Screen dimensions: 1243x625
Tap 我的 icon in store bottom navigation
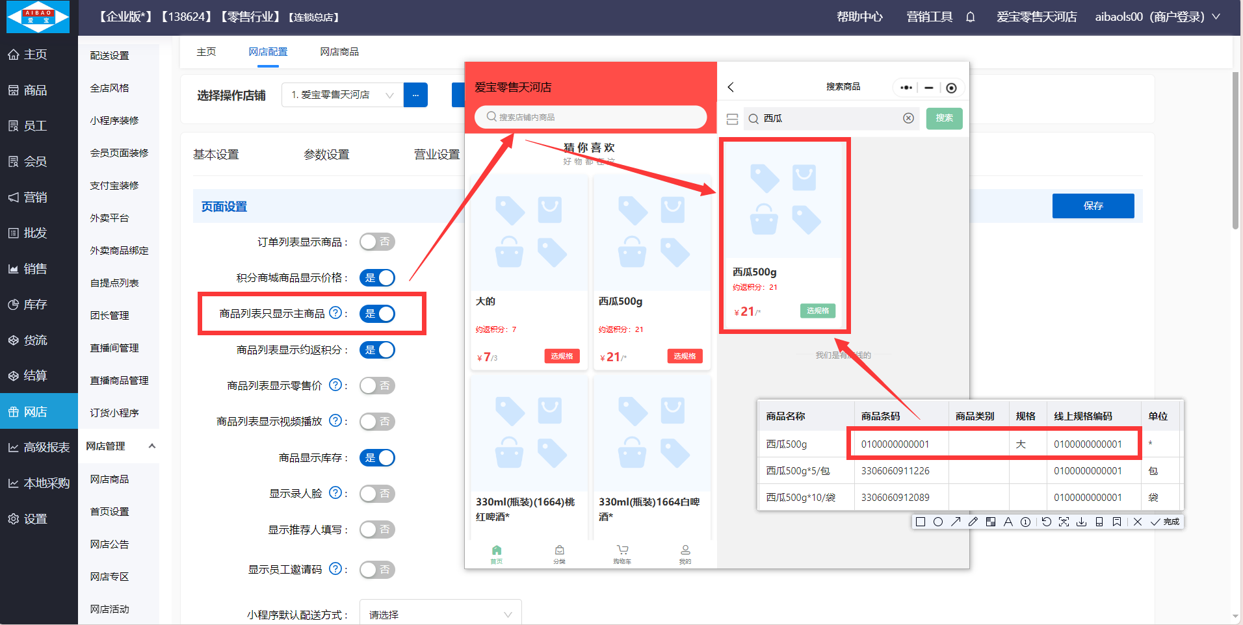coord(685,554)
